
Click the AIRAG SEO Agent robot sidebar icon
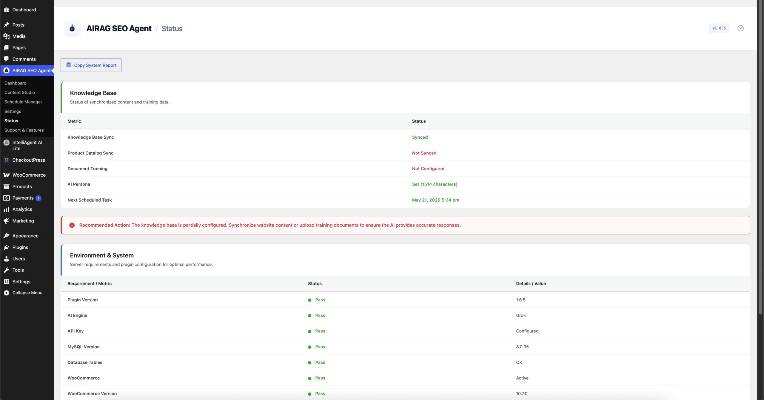point(6,70)
